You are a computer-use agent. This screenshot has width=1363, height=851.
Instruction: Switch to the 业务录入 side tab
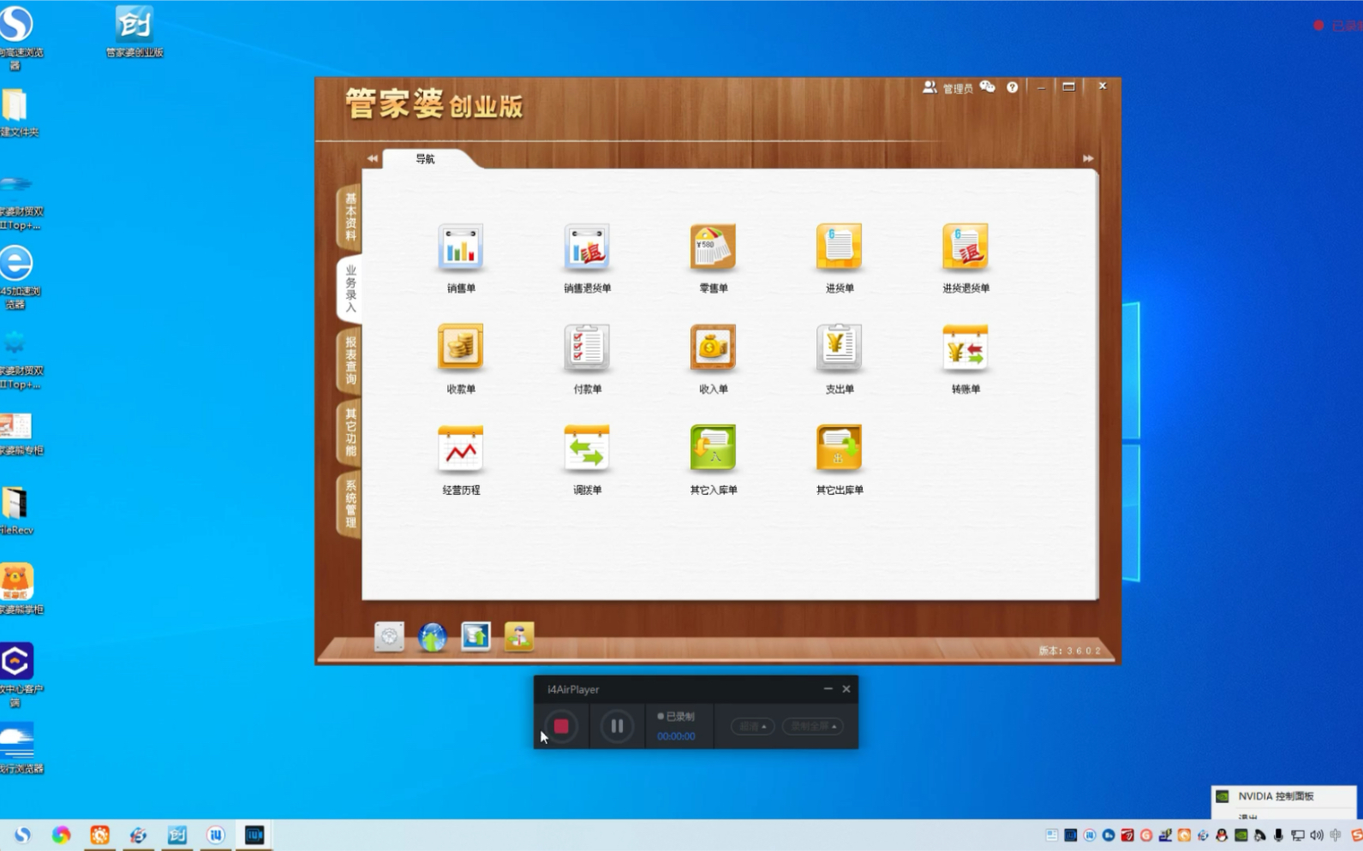[350, 289]
